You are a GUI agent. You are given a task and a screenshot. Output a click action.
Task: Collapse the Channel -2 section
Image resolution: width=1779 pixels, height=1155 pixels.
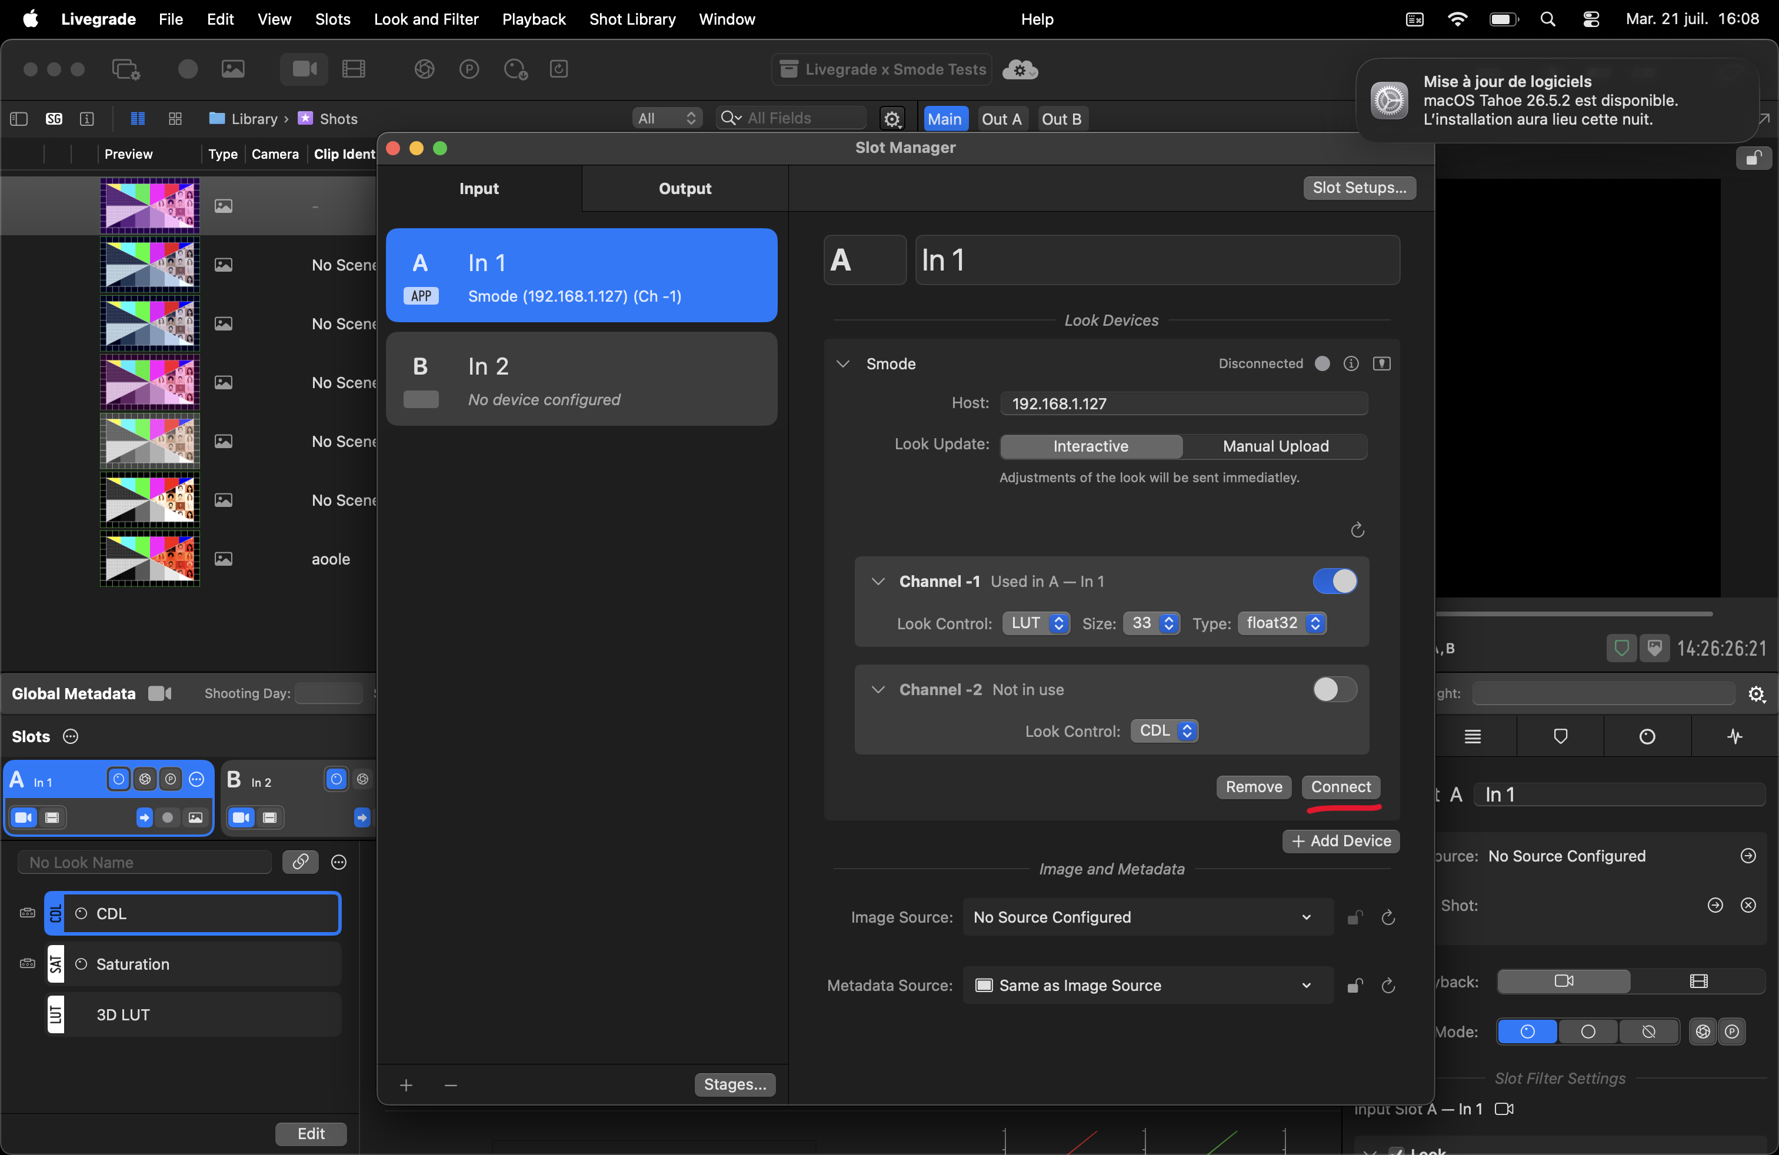click(x=878, y=690)
